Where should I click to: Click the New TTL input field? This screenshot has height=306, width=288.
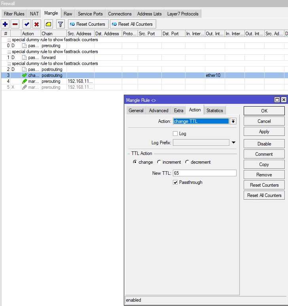[x=205, y=173]
